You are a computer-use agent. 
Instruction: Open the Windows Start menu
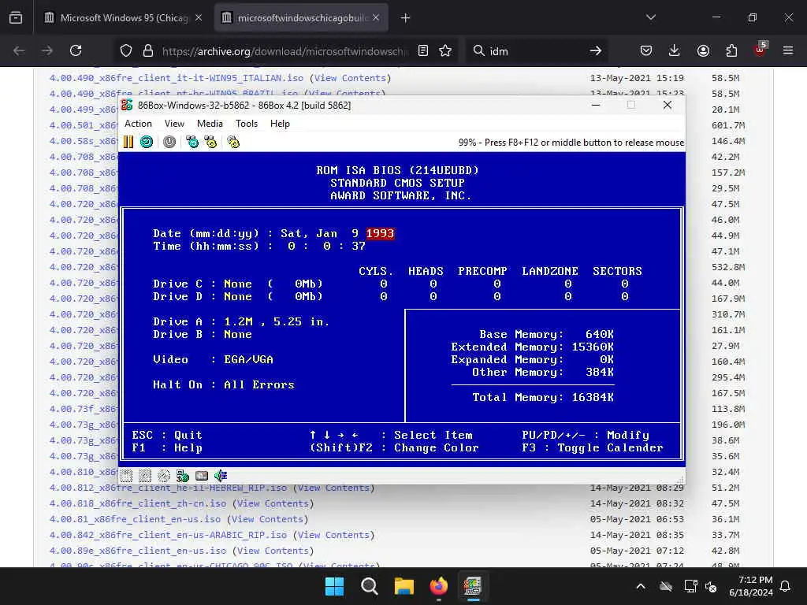tap(334, 586)
